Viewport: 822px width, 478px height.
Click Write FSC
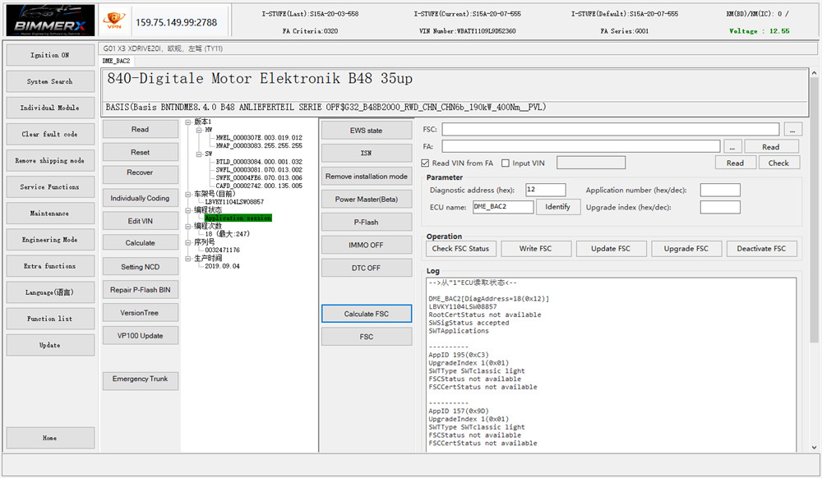point(536,249)
